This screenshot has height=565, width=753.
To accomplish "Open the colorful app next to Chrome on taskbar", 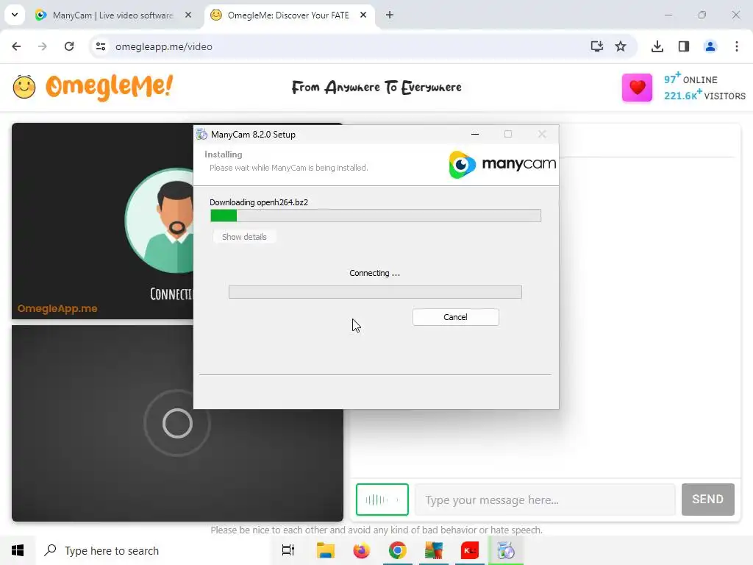I will click(x=434, y=550).
